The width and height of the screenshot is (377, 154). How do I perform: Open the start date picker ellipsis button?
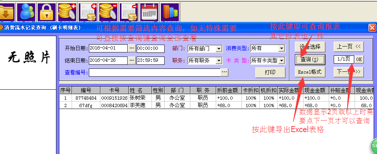(x=131, y=48)
